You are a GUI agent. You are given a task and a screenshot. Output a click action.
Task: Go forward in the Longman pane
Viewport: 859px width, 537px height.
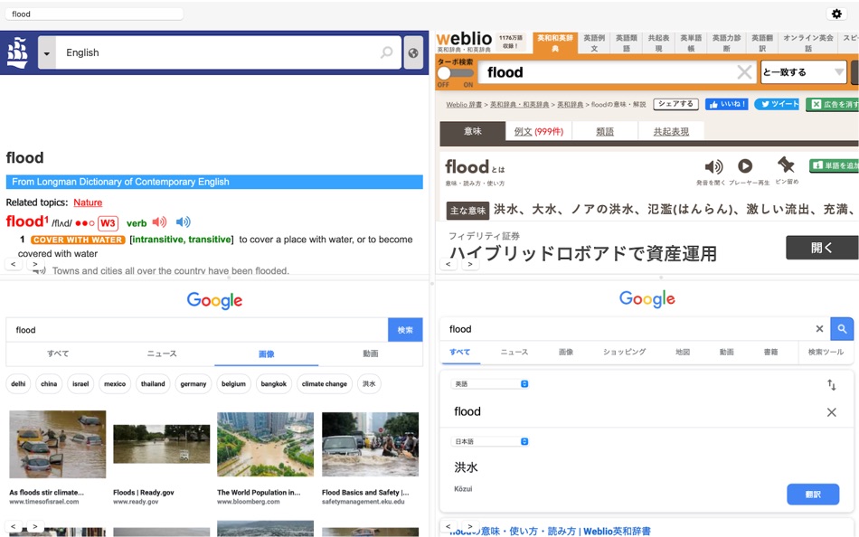pos(35,264)
